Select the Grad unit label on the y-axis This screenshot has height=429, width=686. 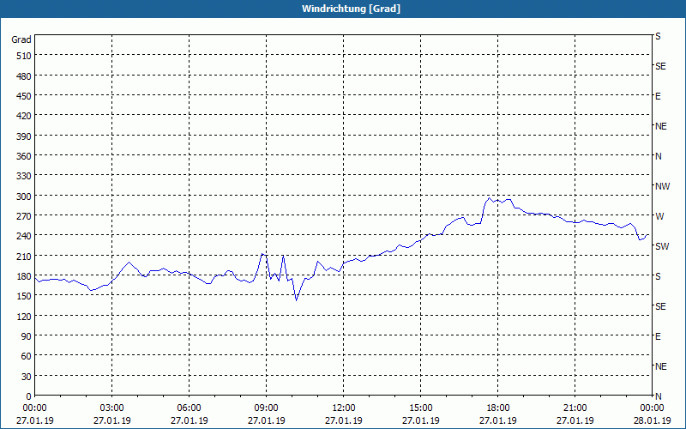click(x=21, y=39)
